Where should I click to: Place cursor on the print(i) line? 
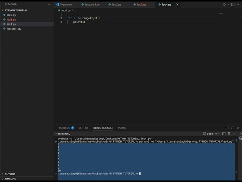click(x=79, y=22)
